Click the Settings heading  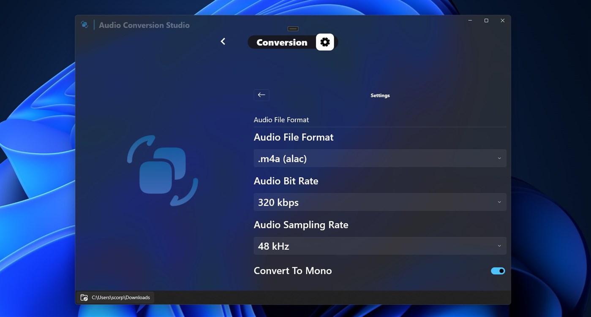pyautogui.click(x=380, y=95)
